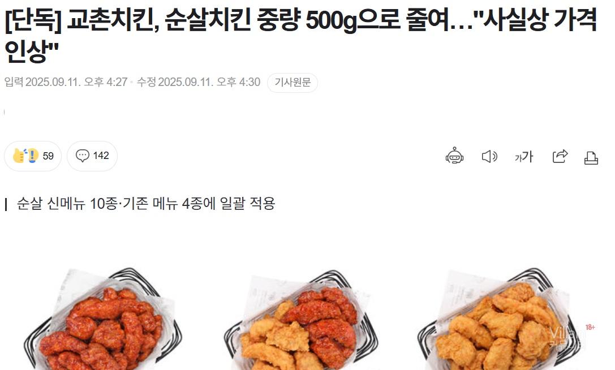Open the AI summary robot icon
This screenshot has height=370, width=615.
click(x=454, y=156)
